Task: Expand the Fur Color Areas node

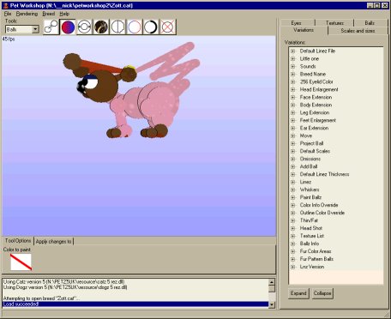Action: point(292,251)
